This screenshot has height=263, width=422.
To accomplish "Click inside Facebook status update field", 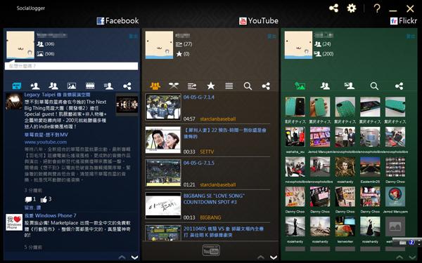I will [71, 66].
